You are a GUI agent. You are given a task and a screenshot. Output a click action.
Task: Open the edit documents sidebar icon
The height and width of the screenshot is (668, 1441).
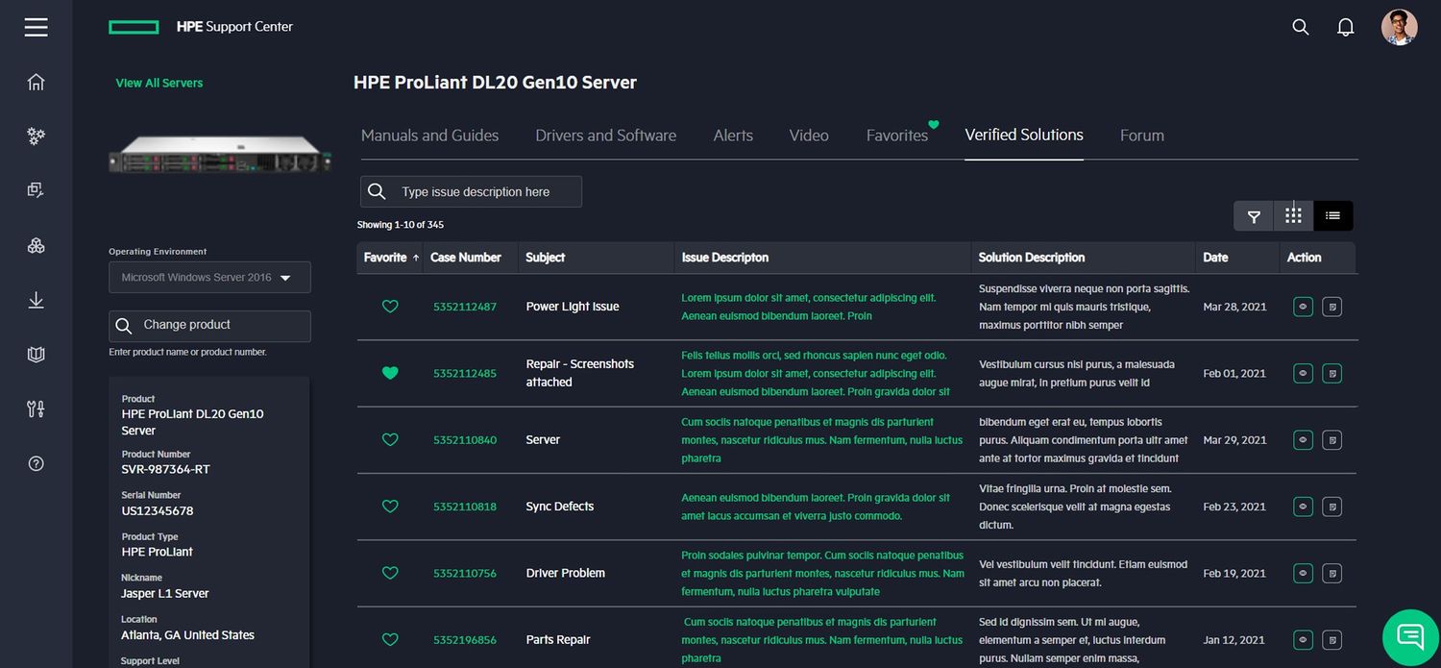pyautogui.click(x=37, y=190)
